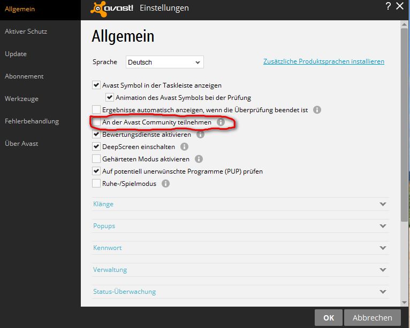Show info icon beside Ruhe-/Spielmodus
Screen dimensions: 410x328
pyautogui.click(x=165, y=183)
